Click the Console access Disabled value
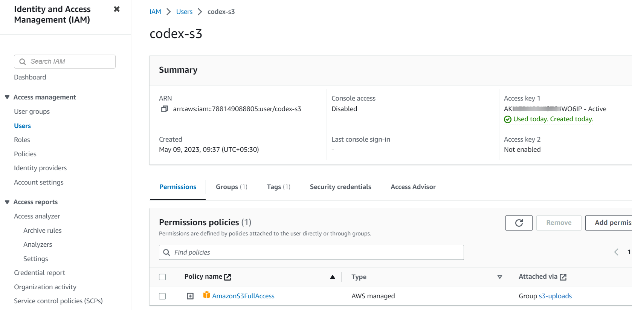 tap(344, 109)
